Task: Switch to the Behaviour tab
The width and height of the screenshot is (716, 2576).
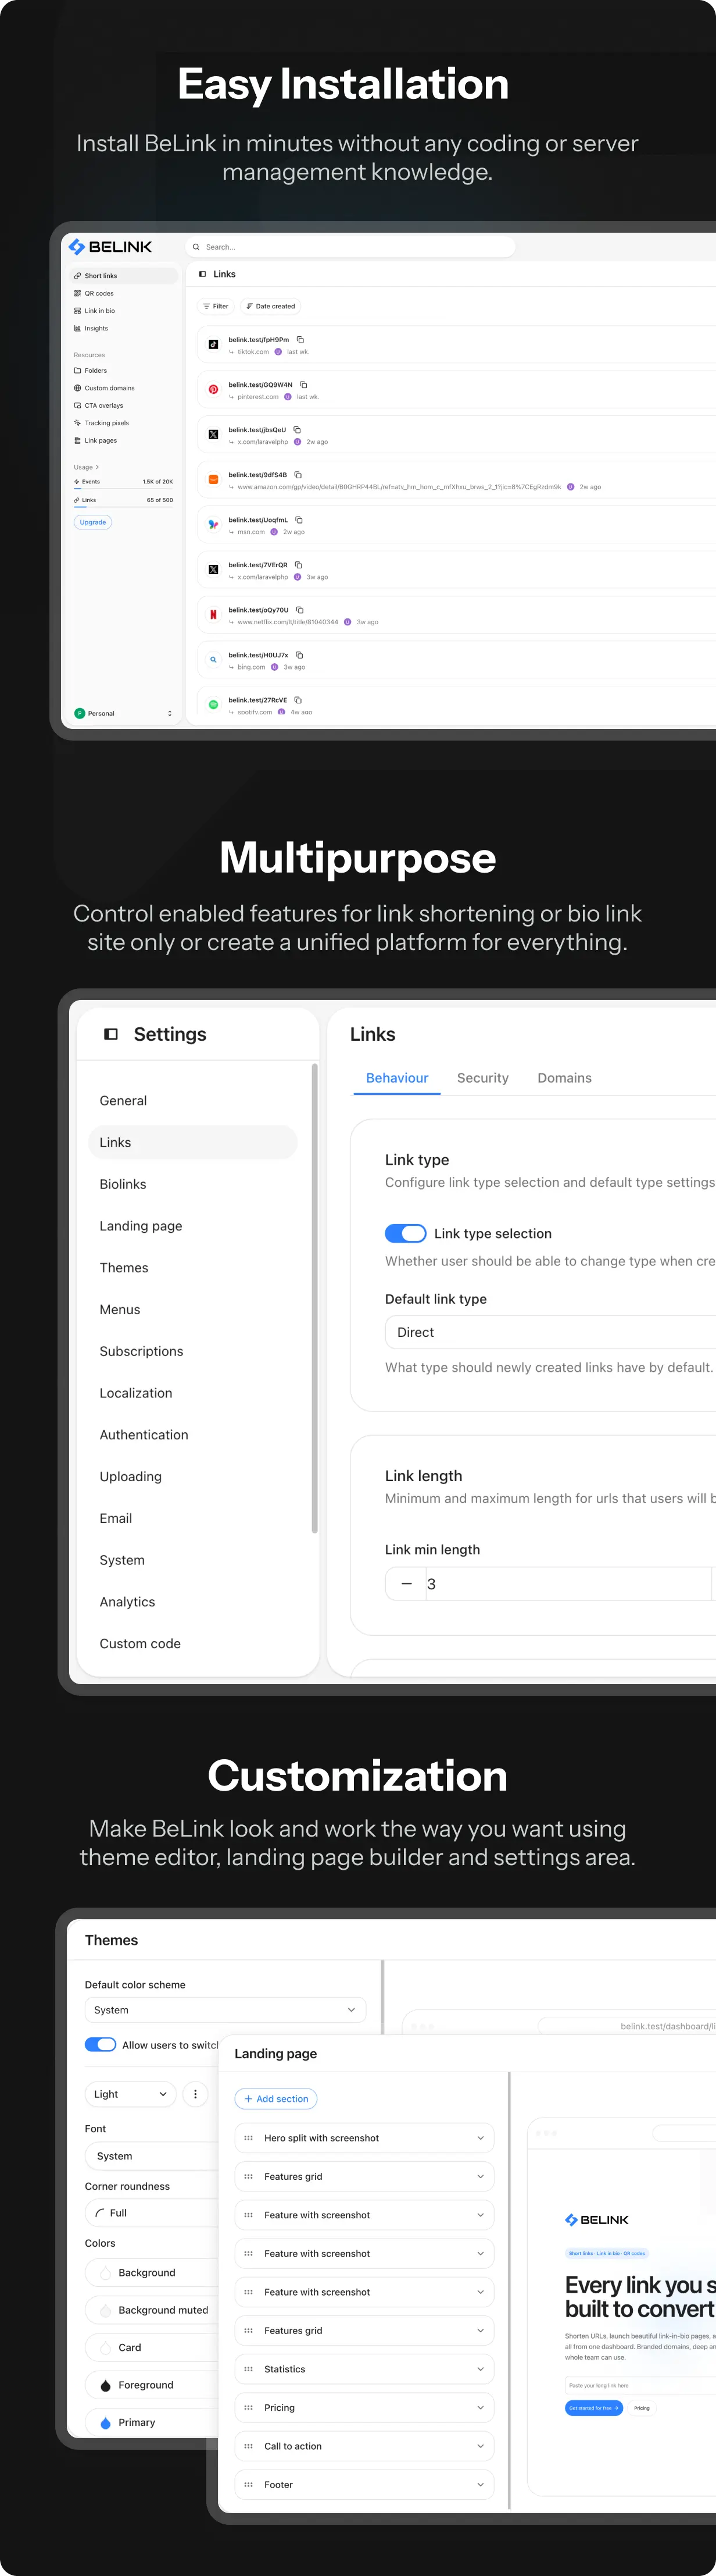Action: (396, 1078)
